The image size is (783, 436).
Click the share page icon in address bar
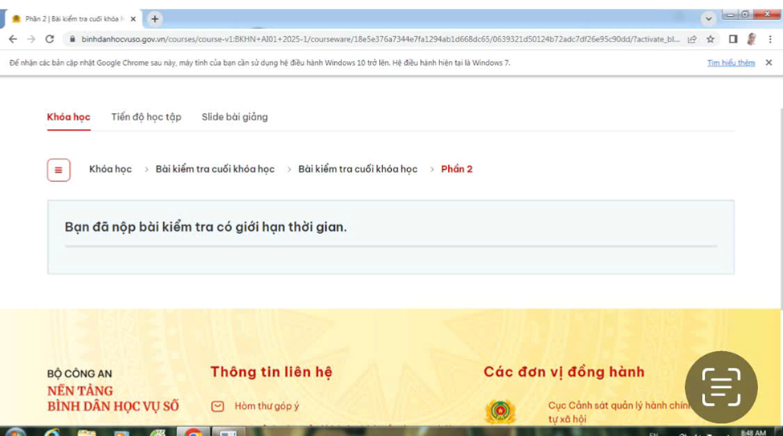[x=692, y=38]
